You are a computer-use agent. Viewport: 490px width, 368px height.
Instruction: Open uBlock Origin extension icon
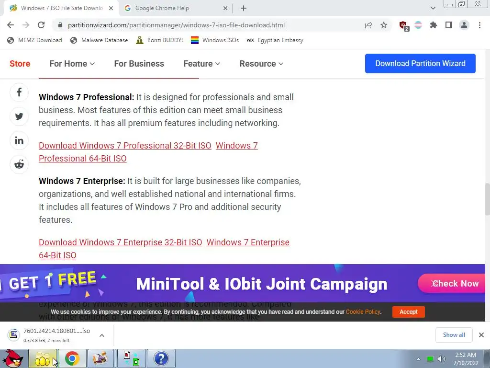pyautogui.click(x=404, y=26)
